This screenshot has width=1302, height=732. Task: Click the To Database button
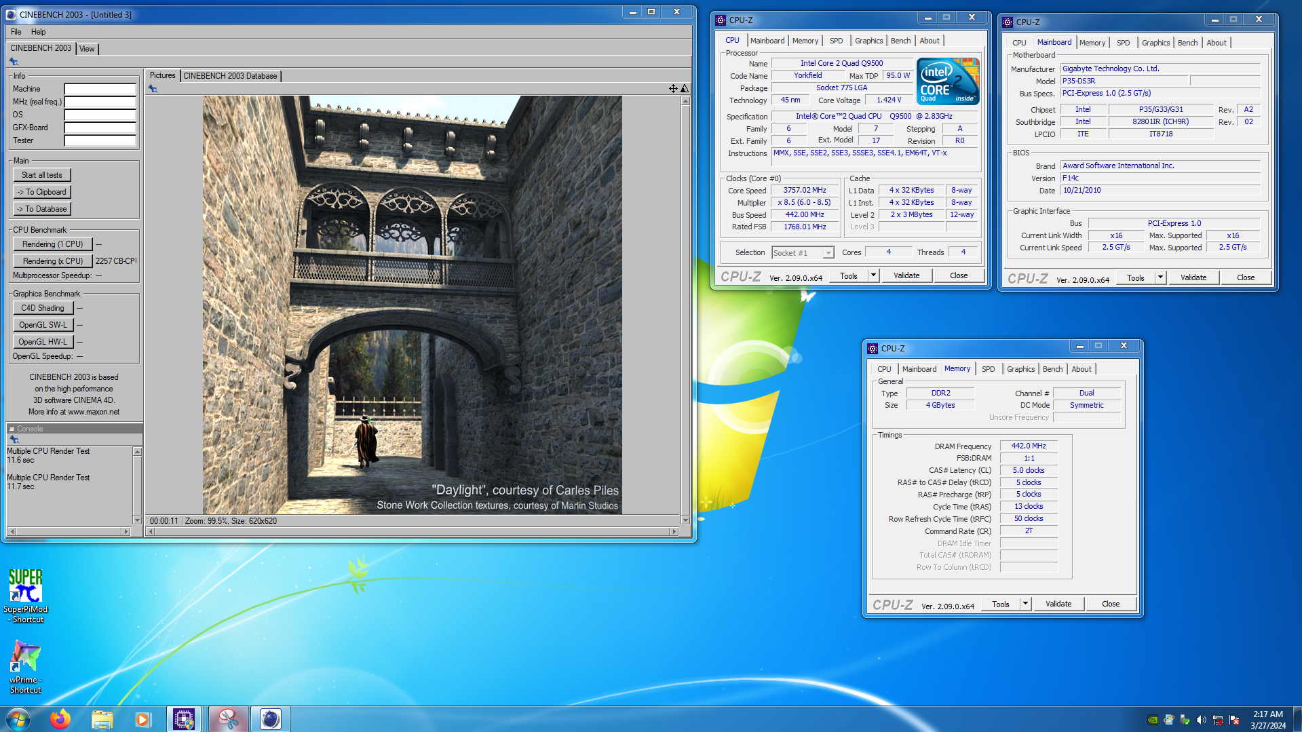(x=41, y=209)
